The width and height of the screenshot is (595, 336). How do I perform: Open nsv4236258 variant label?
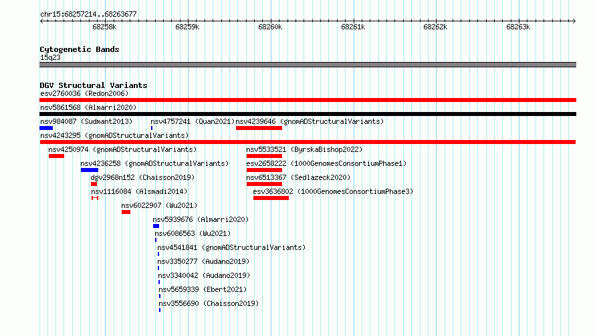coord(154,163)
